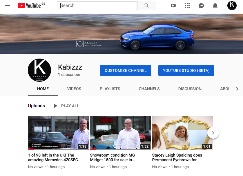Image resolution: width=243 pixels, height=176 pixels.
Task: Click red progress bar on Mercedes video
Action: click(31, 149)
